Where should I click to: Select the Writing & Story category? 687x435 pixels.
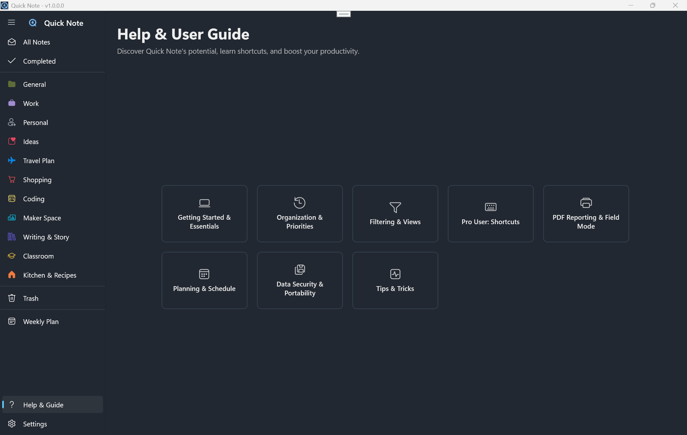(46, 237)
